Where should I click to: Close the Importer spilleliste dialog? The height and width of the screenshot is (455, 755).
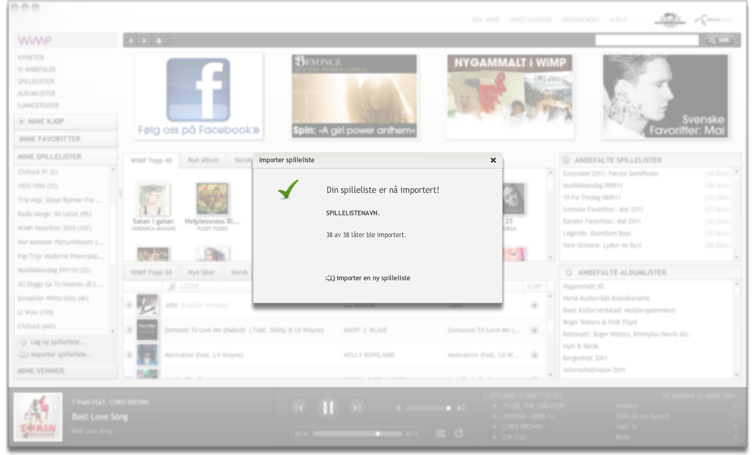point(493,160)
